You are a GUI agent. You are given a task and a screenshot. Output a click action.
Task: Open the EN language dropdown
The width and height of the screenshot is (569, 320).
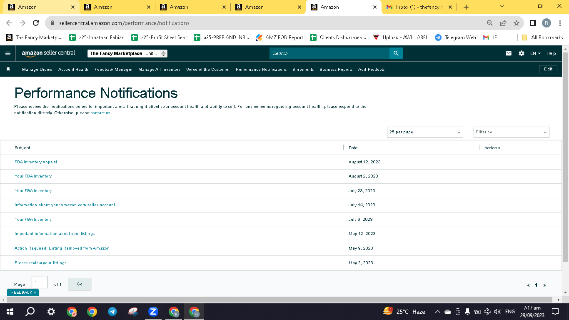(x=535, y=53)
